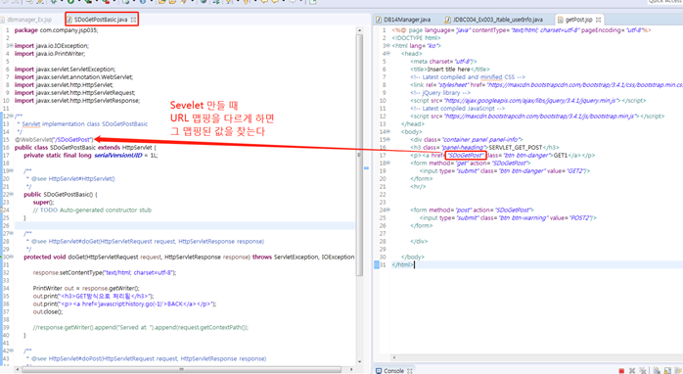Click the Java file icon on SDoGetPostBasic.java tab
This screenshot has width=683, height=374.
[x=69, y=20]
